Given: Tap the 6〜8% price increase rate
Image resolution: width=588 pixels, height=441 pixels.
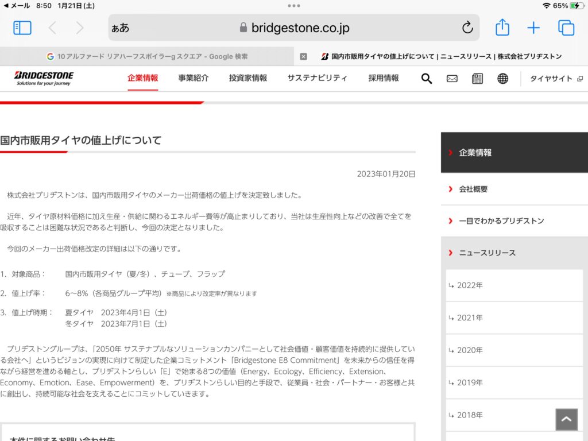Looking at the screenshot, I should 113,293.
